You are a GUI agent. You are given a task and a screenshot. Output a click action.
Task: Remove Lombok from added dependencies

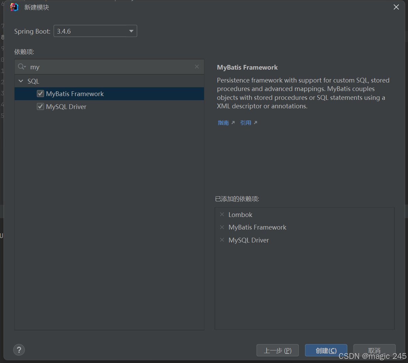click(x=222, y=214)
